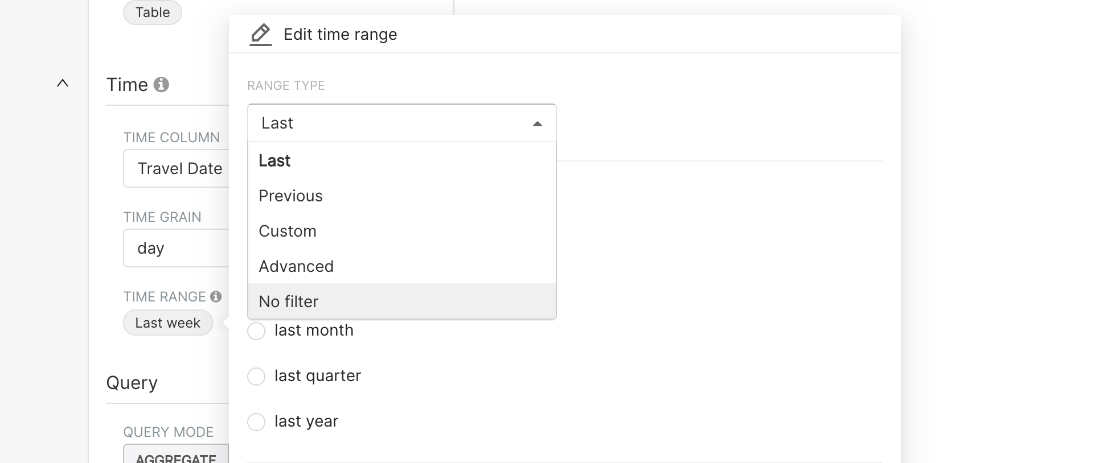Choose Last from the range type list
The width and height of the screenshot is (1107, 463).
(x=275, y=161)
